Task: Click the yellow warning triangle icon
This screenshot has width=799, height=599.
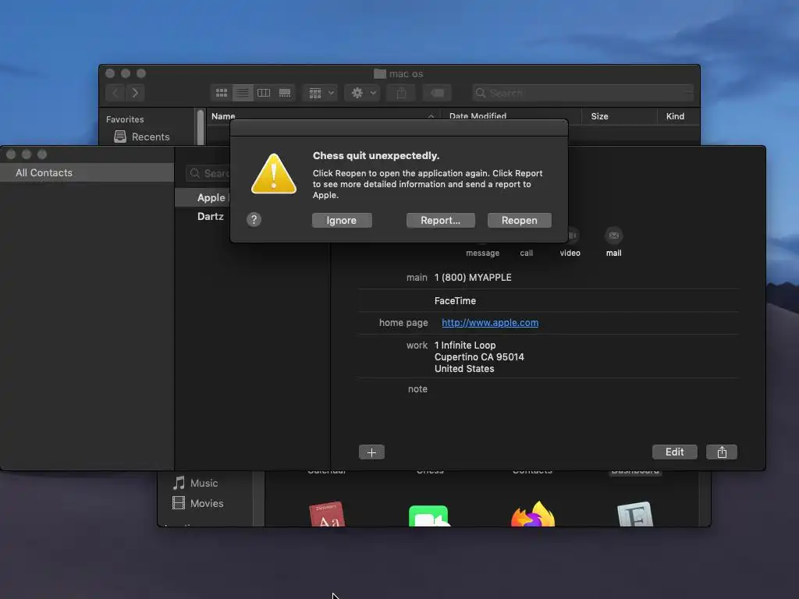Action: tap(274, 174)
